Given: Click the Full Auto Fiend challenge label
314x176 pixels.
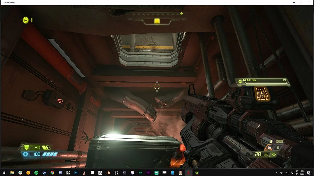Looking at the screenshot, I should tap(250, 80).
